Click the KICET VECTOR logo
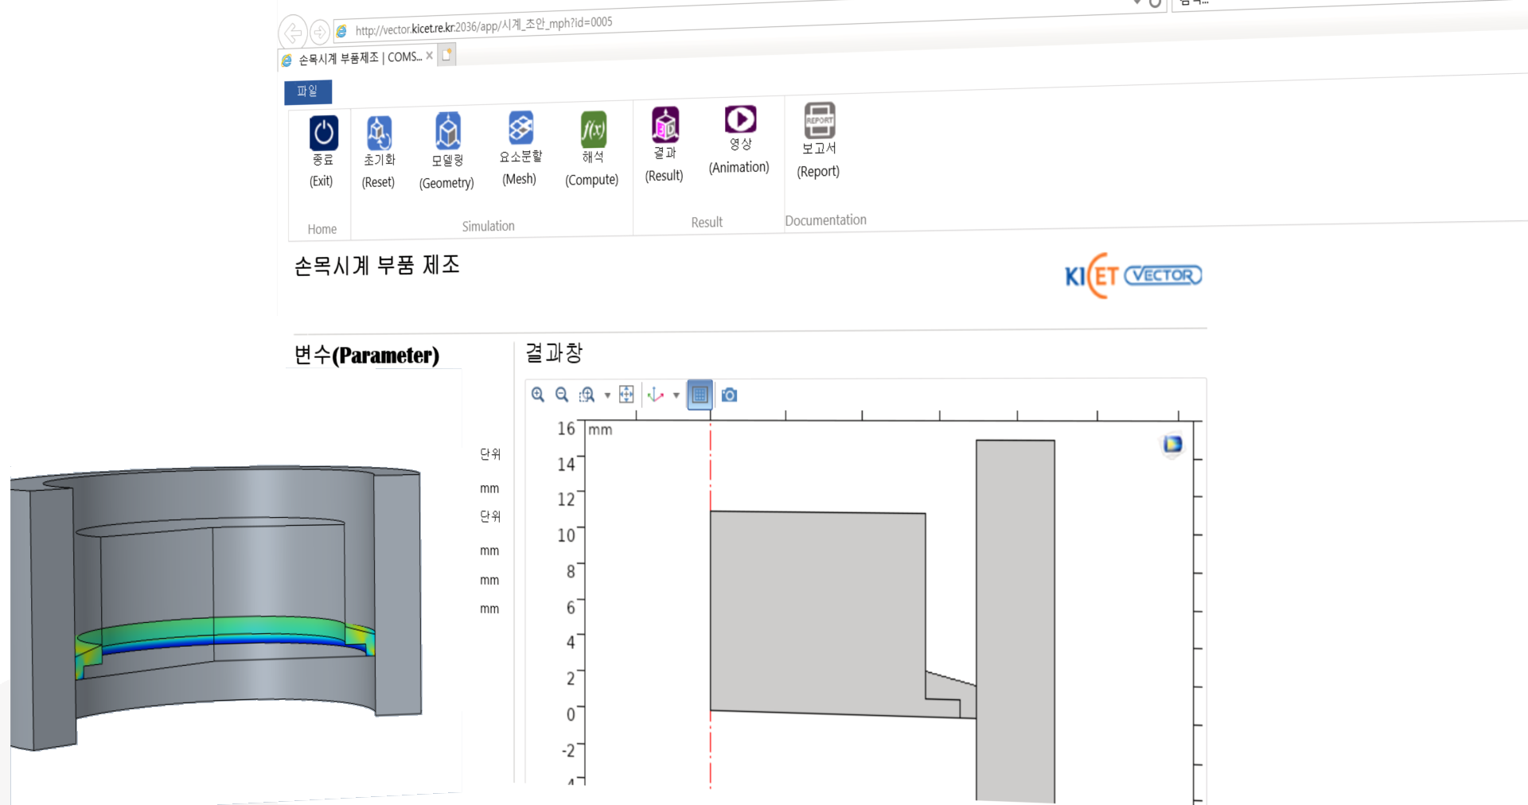Viewport: 1528px width, 805px height. tap(1132, 275)
